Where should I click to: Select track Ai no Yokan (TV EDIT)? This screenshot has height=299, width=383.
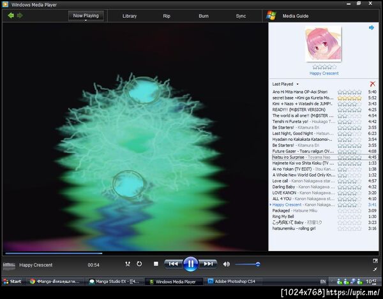click(x=325, y=169)
